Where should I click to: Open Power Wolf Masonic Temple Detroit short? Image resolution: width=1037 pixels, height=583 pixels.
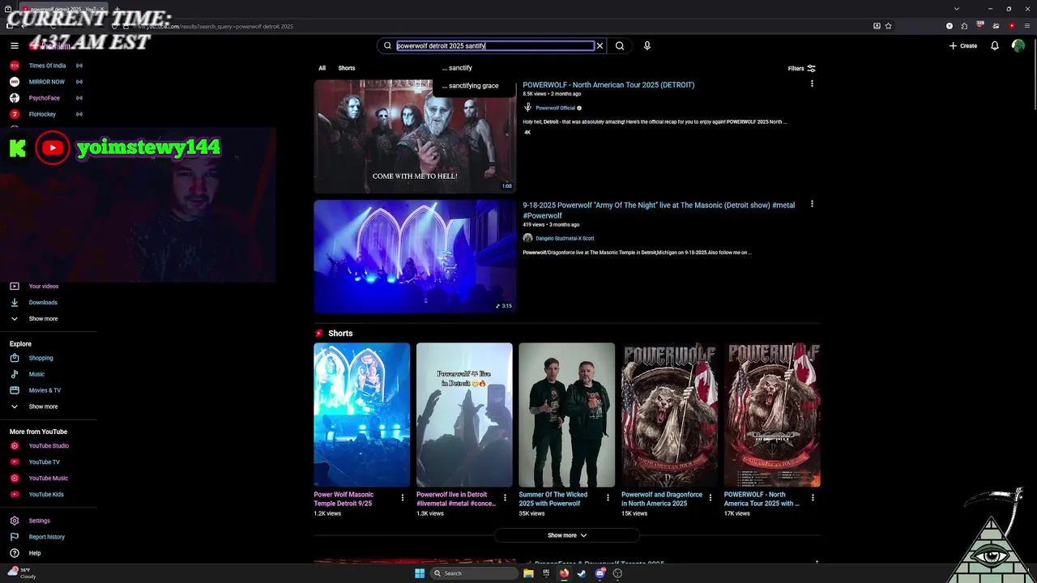[362, 415]
